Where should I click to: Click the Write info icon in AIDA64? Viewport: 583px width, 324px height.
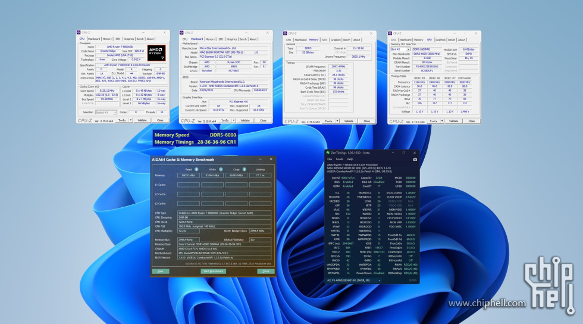pos(221,170)
